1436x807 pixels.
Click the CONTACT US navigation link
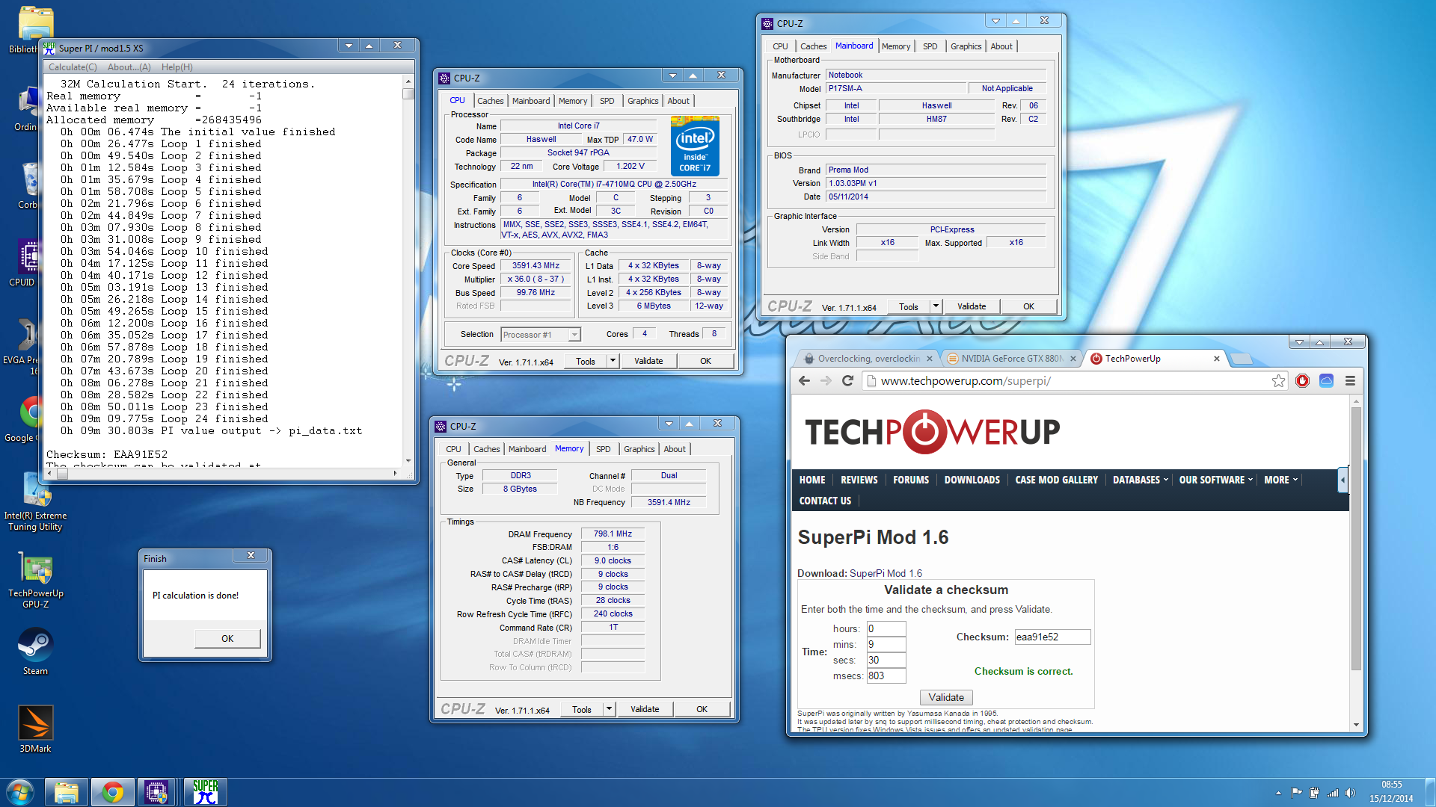pyautogui.click(x=825, y=501)
